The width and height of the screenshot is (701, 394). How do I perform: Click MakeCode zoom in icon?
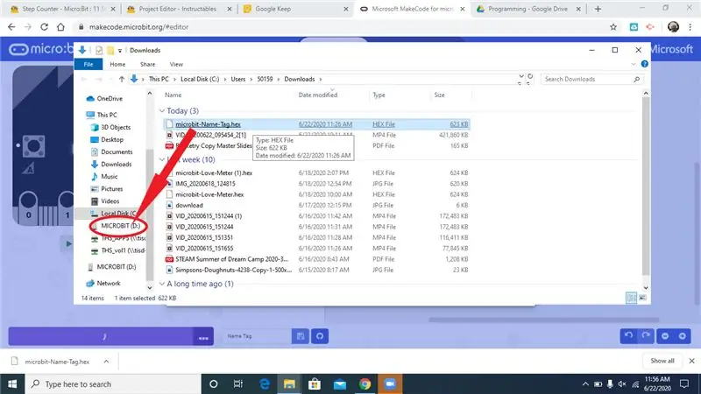[x=683, y=336]
